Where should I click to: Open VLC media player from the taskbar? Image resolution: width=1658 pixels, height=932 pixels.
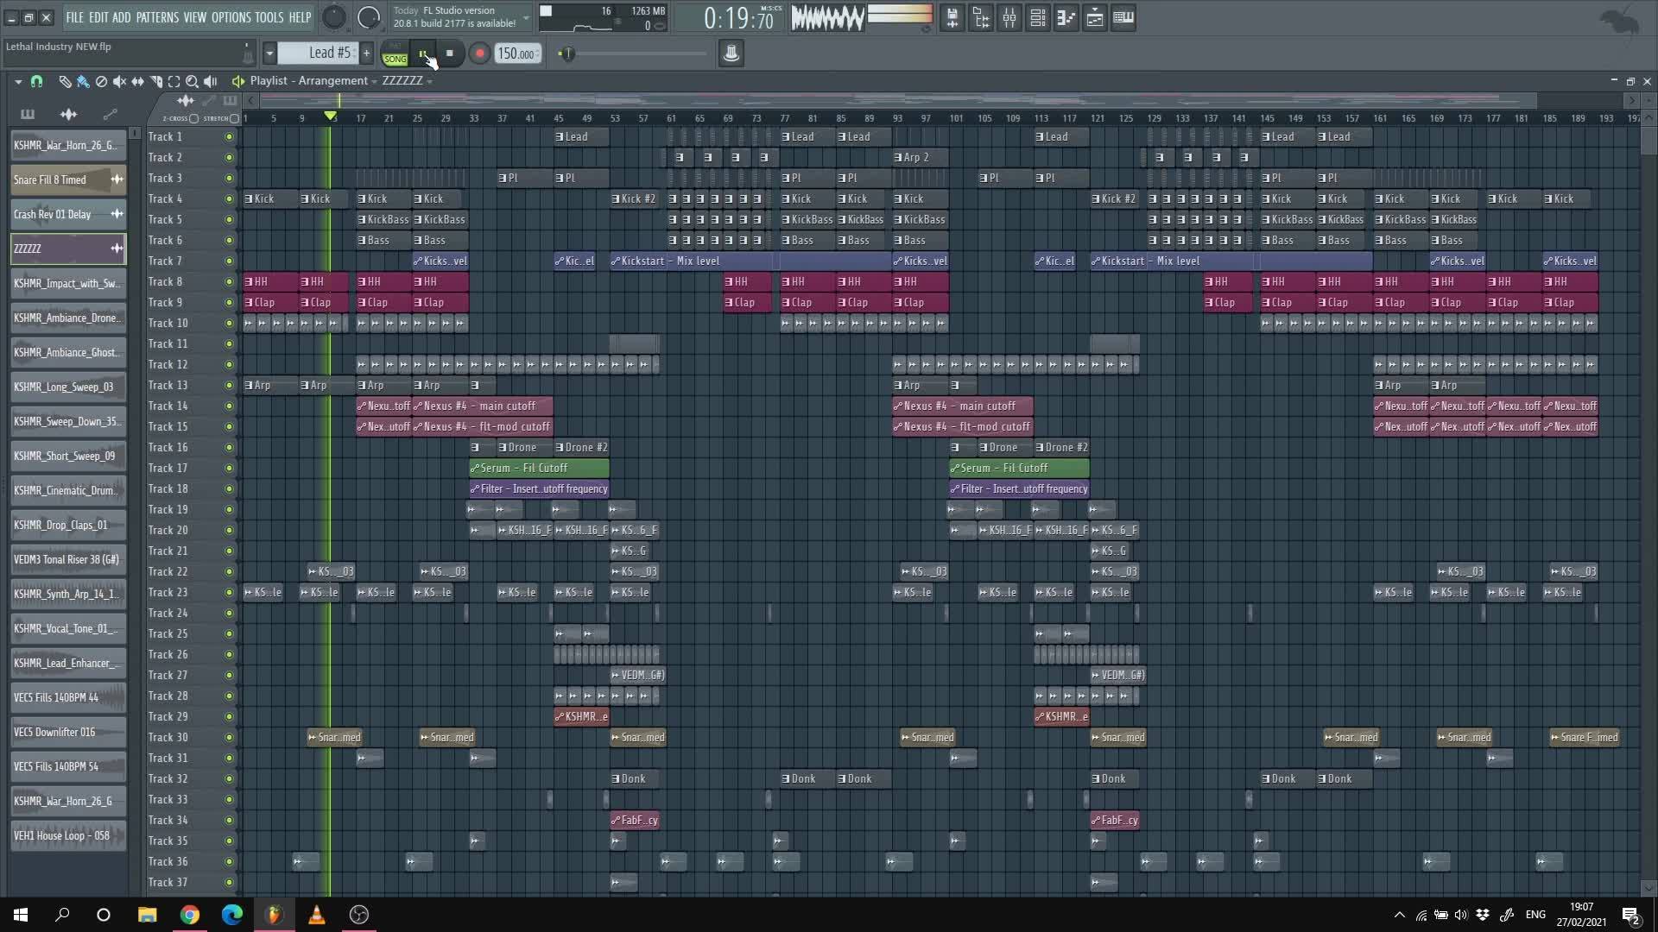coord(316,915)
